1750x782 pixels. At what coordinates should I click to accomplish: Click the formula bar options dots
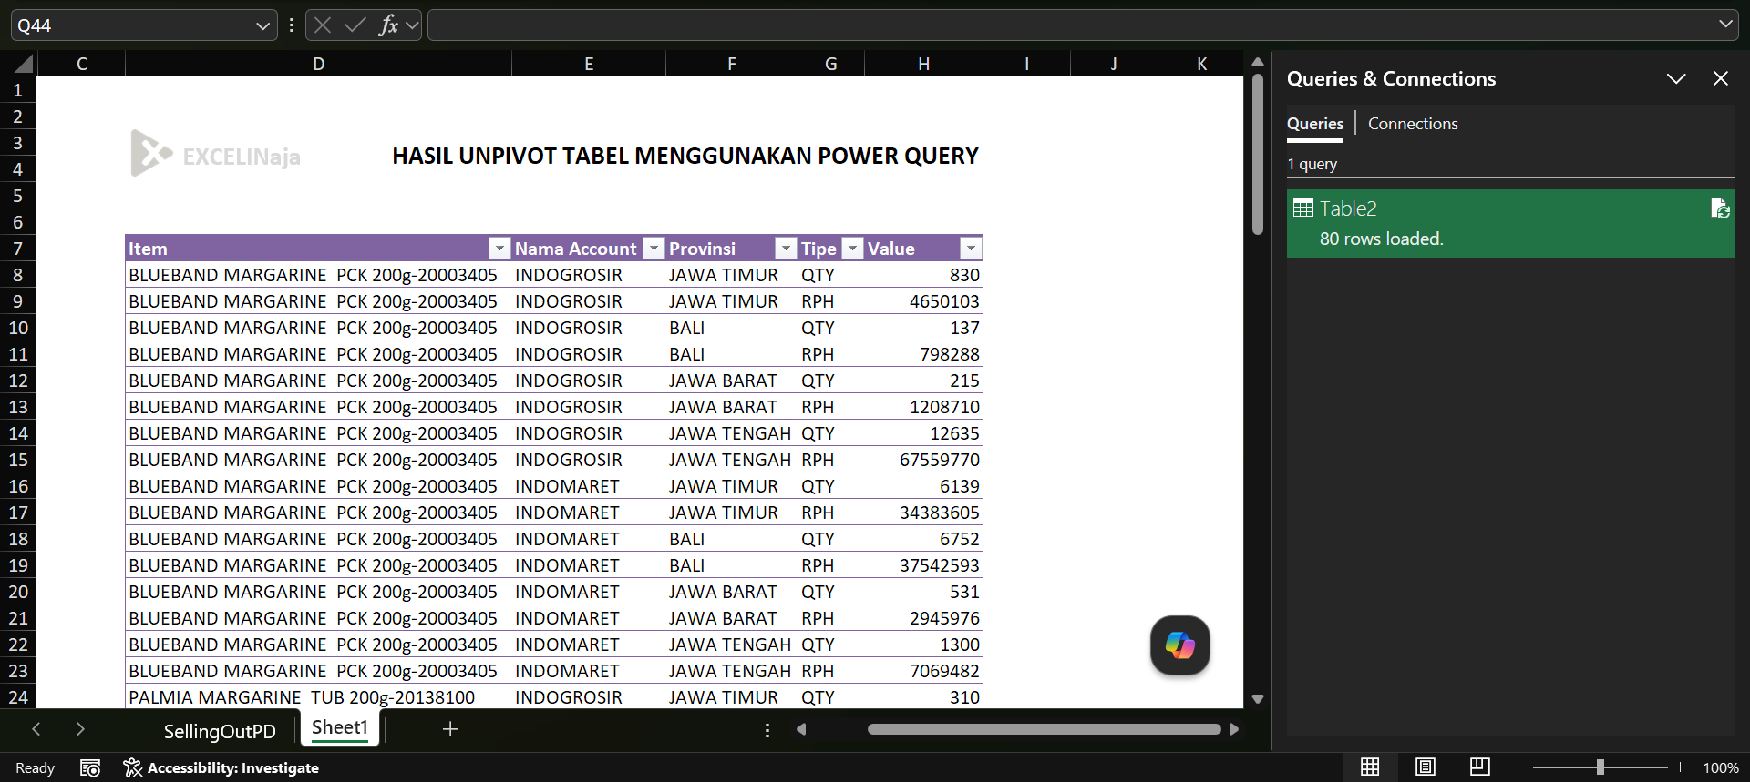[292, 25]
